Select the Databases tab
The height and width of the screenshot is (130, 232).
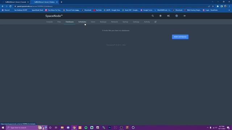[70, 22]
